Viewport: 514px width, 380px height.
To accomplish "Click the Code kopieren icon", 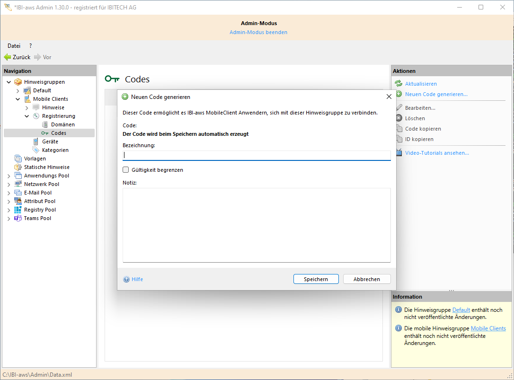I will [x=399, y=129].
